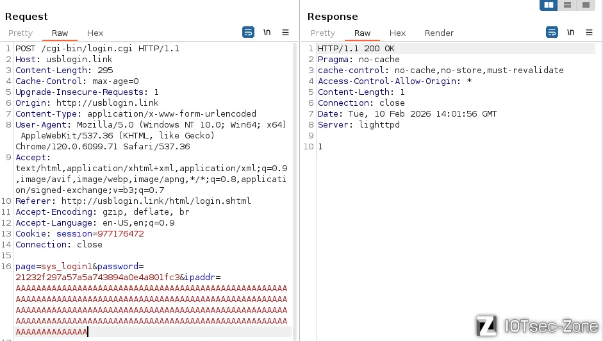Select the Request Raw tab
The width and height of the screenshot is (603, 341).
pos(60,33)
